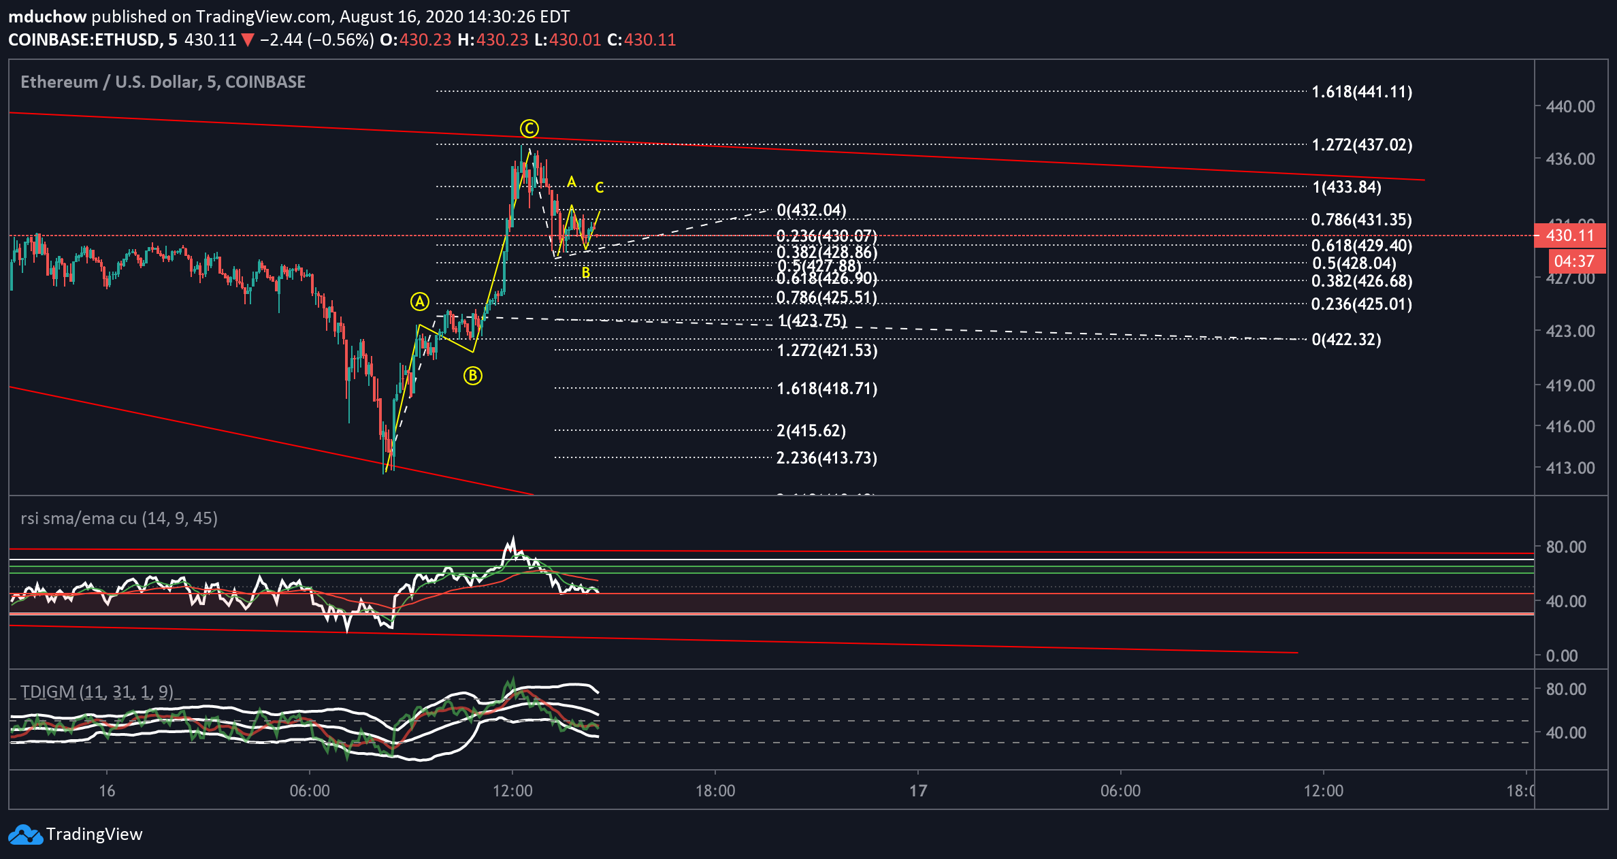Click the H:430.23 high price value

pos(493,40)
